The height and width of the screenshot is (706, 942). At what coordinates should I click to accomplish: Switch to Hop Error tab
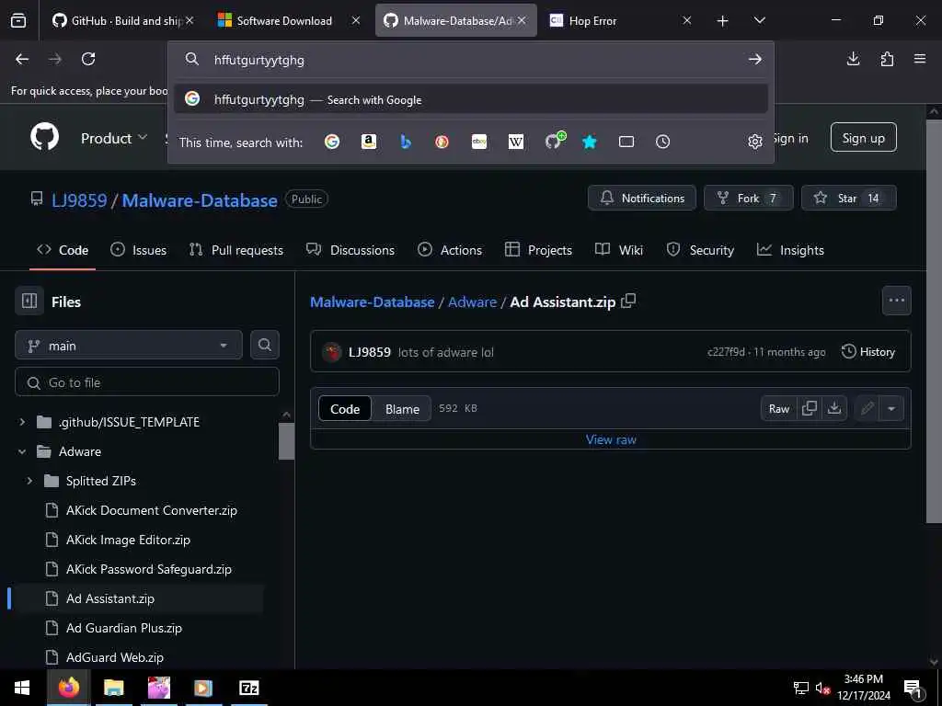coord(622,21)
